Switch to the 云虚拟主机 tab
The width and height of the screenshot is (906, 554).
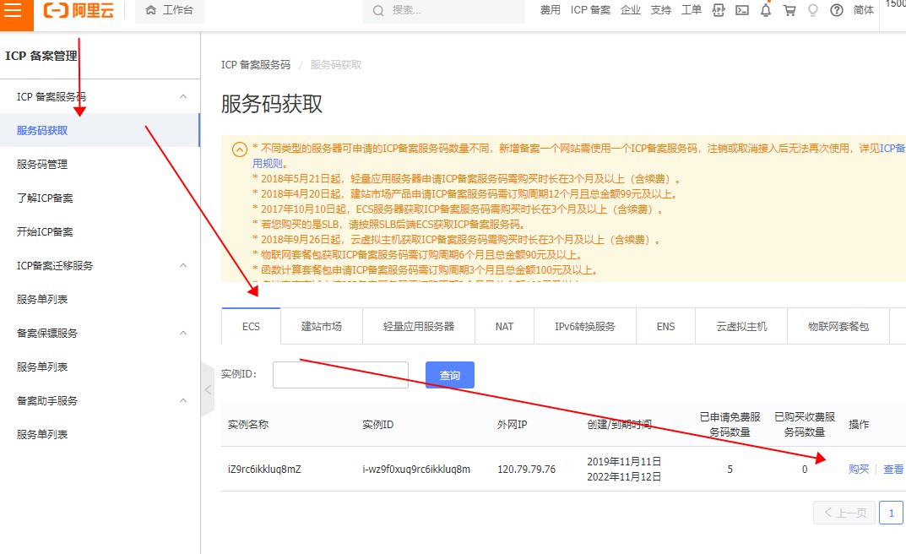point(741,326)
